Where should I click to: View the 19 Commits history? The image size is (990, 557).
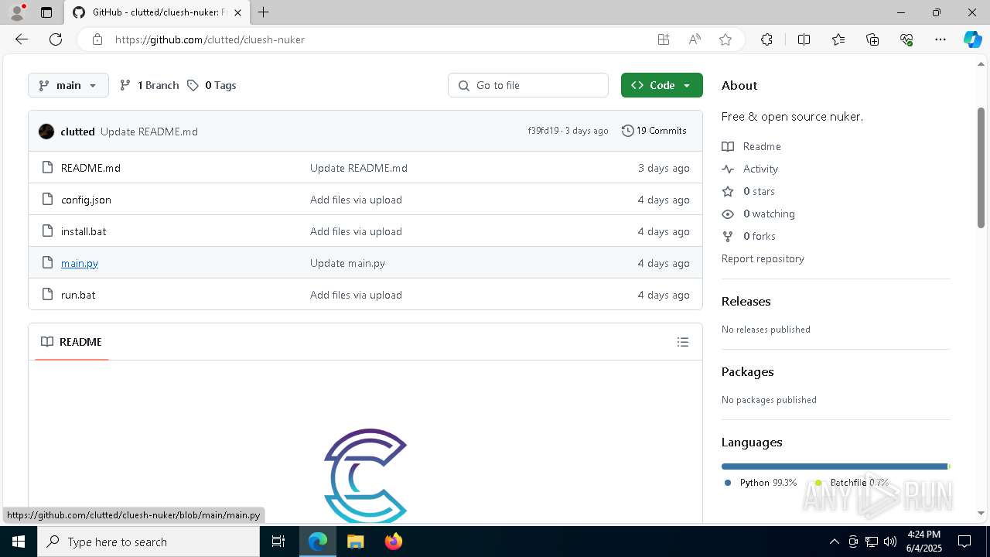click(654, 131)
